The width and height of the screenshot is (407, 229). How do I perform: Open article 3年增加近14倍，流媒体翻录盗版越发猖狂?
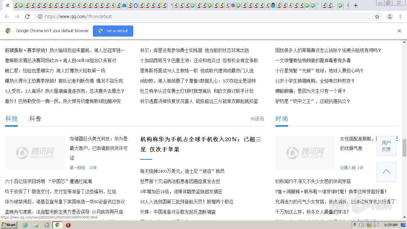click(x=181, y=191)
